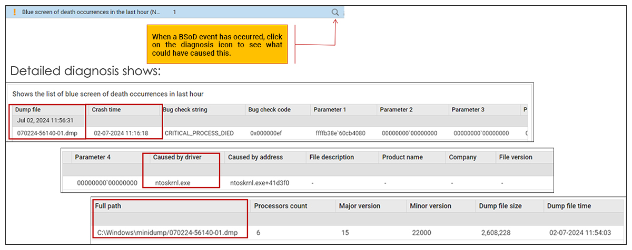Click the magnifying glass diagnosis icon

[x=335, y=12]
